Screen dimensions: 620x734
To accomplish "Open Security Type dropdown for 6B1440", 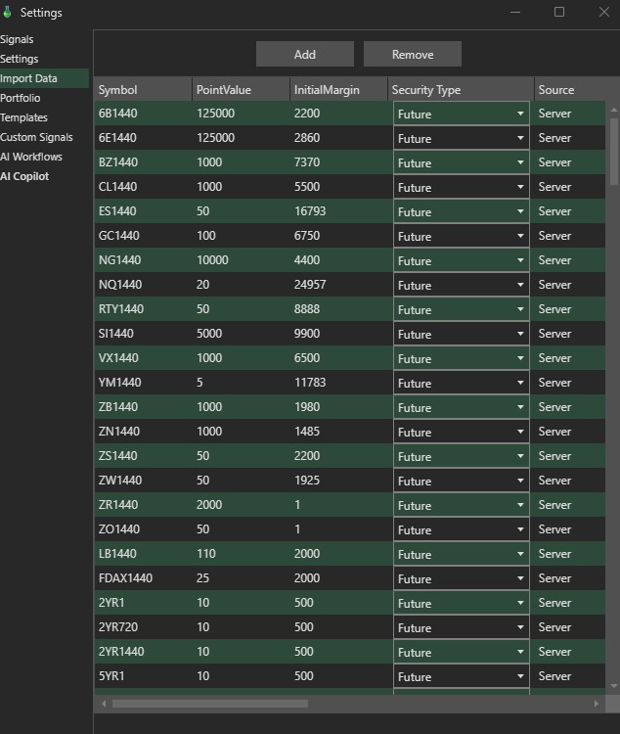I will click(461, 114).
